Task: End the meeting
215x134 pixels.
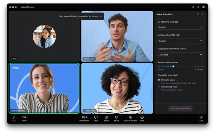Action: pos(201,118)
